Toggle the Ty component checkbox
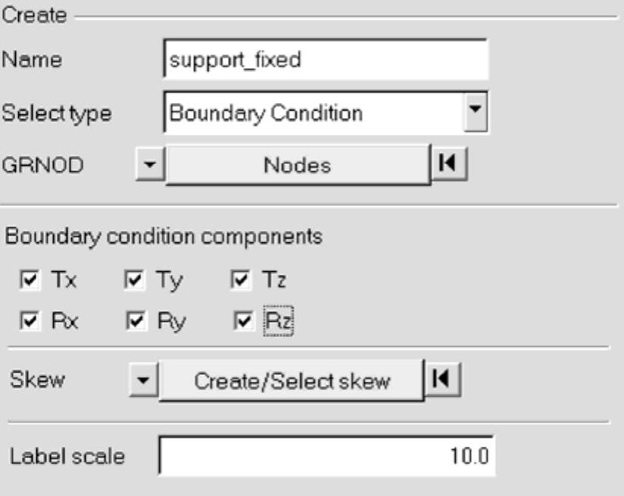 pyautogui.click(x=133, y=281)
